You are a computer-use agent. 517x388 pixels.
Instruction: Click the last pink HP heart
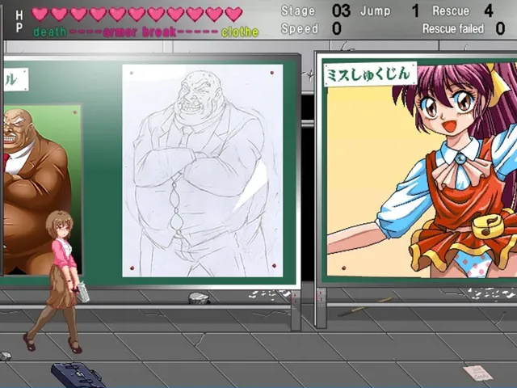click(x=233, y=15)
